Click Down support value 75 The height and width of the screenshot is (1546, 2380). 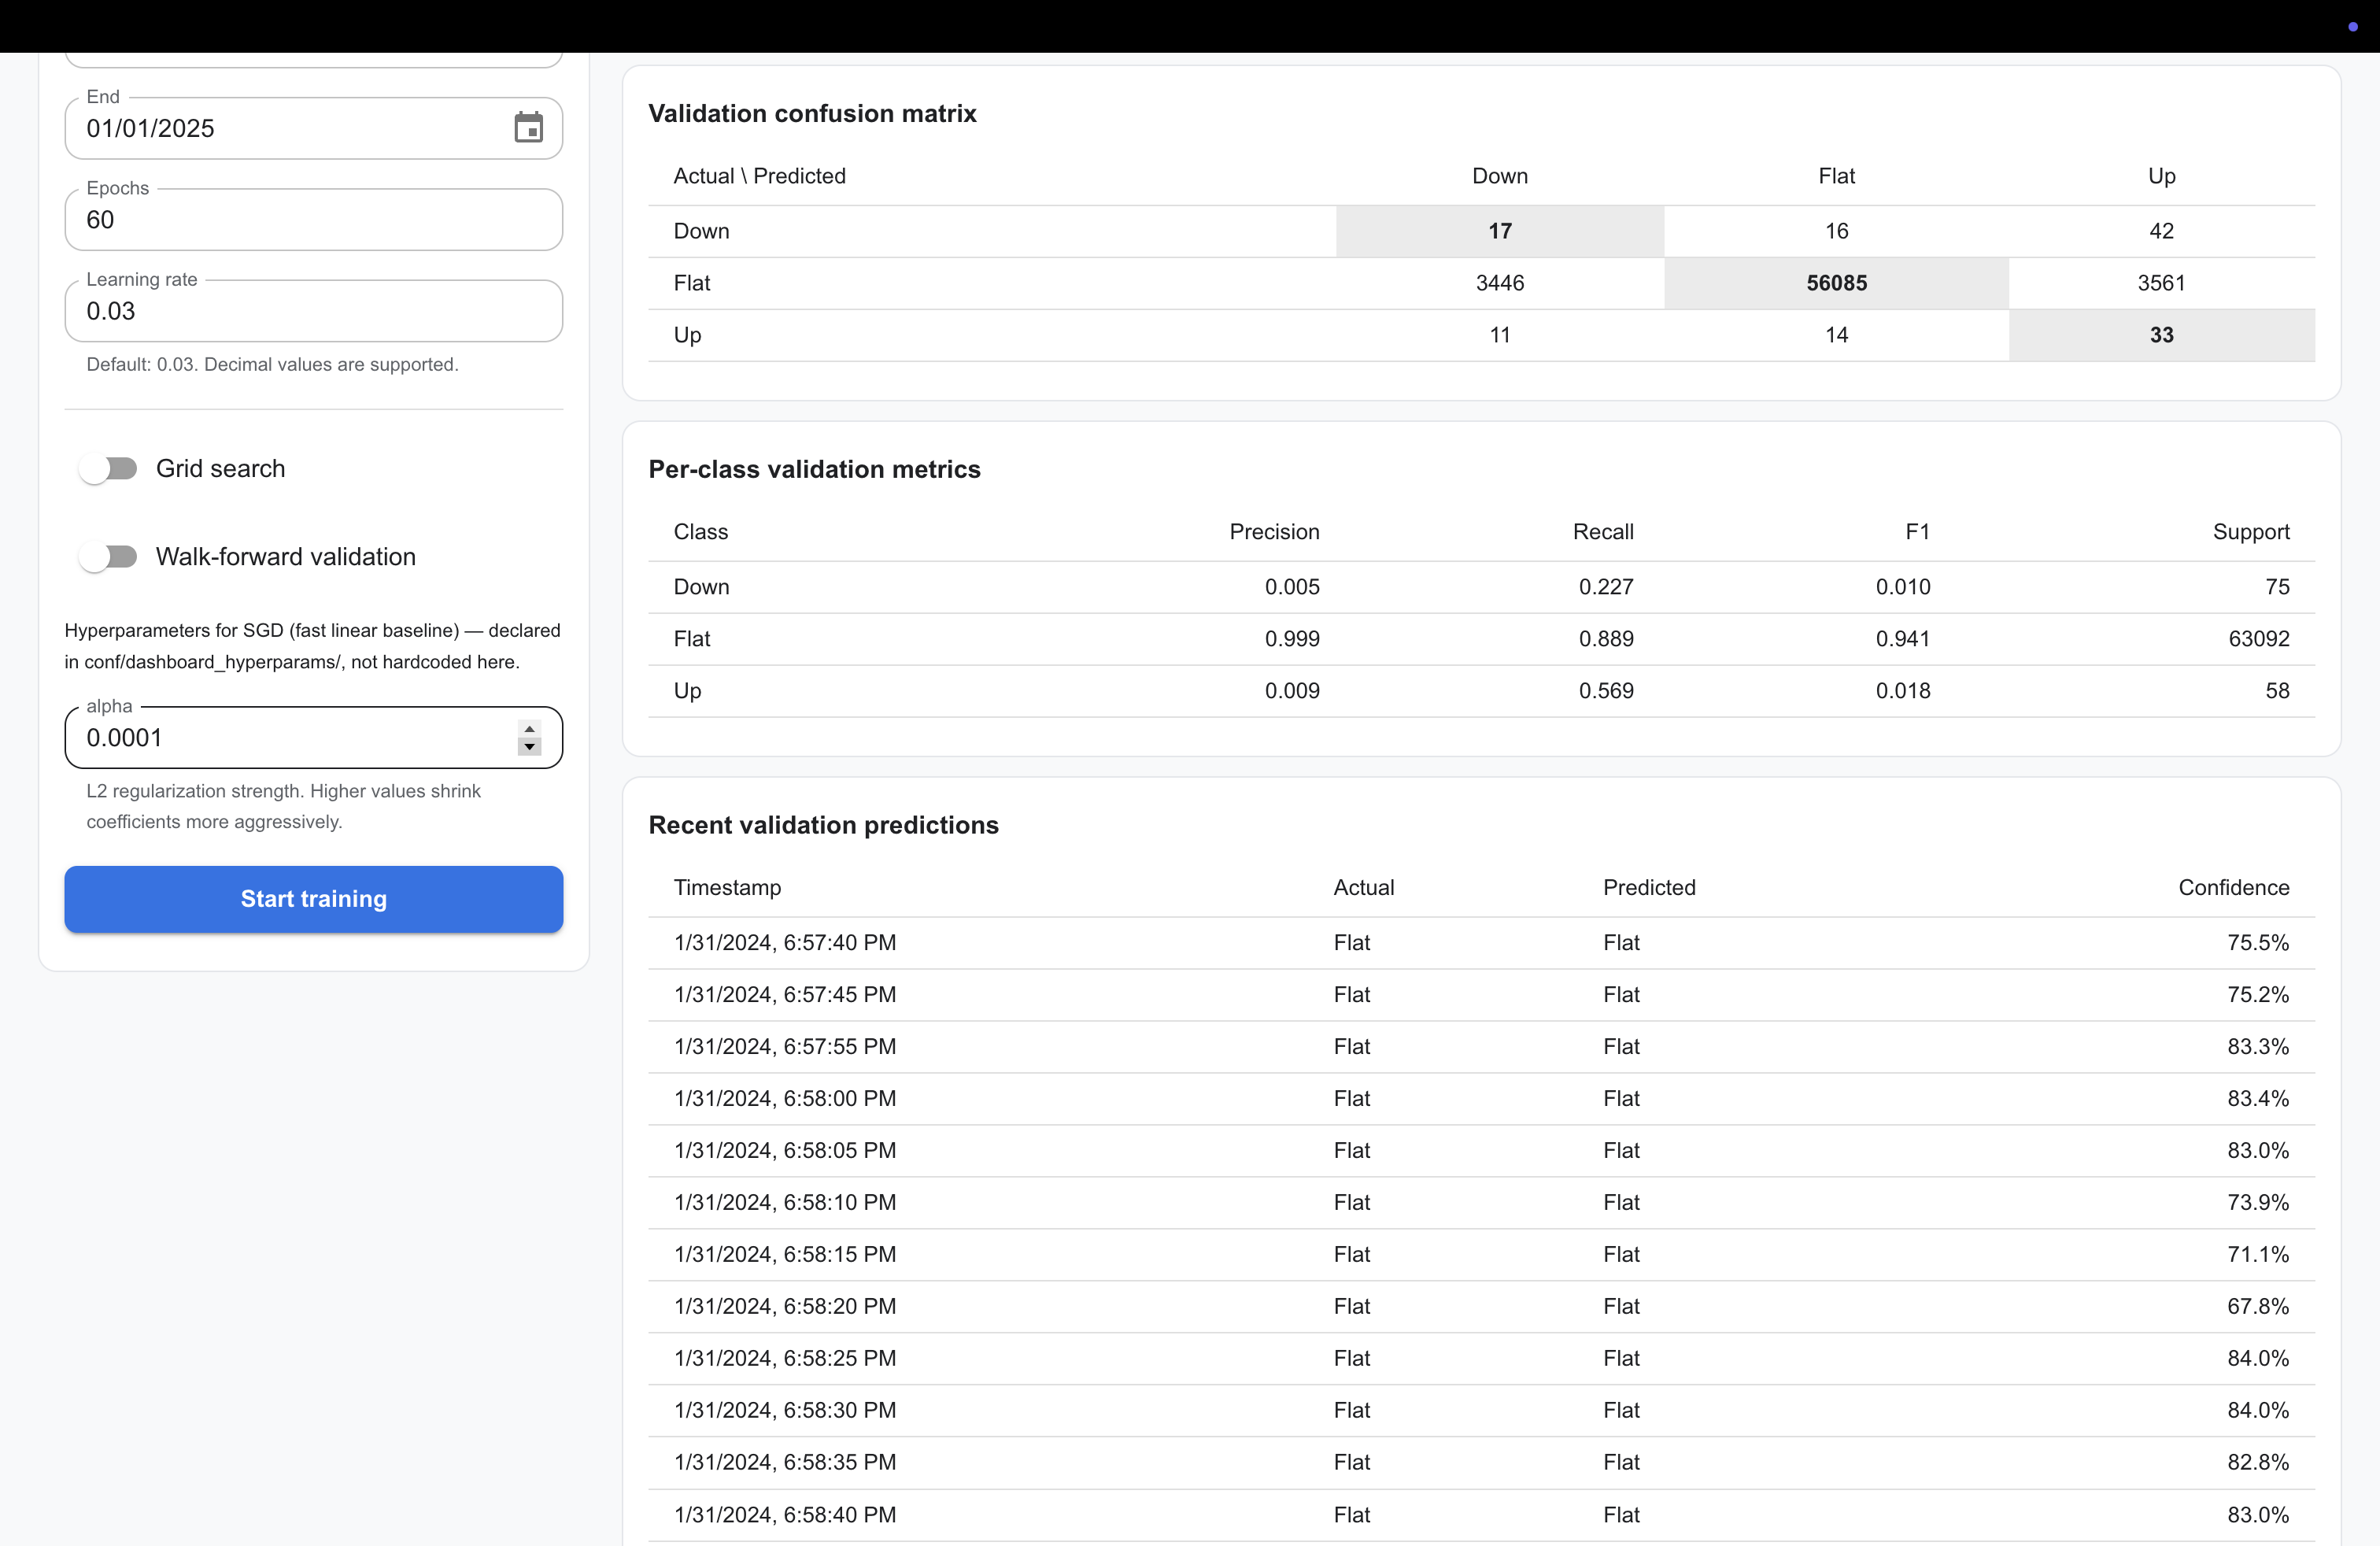pos(2277,587)
